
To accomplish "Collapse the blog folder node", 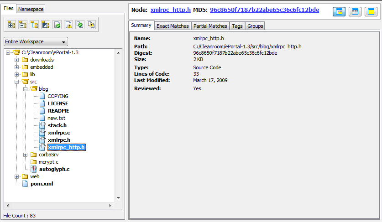I will click(x=26, y=89).
